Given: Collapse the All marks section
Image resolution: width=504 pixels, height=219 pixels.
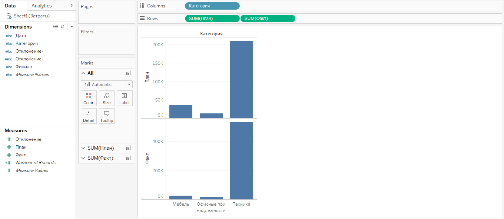Looking at the screenshot, I should pyautogui.click(x=83, y=73).
